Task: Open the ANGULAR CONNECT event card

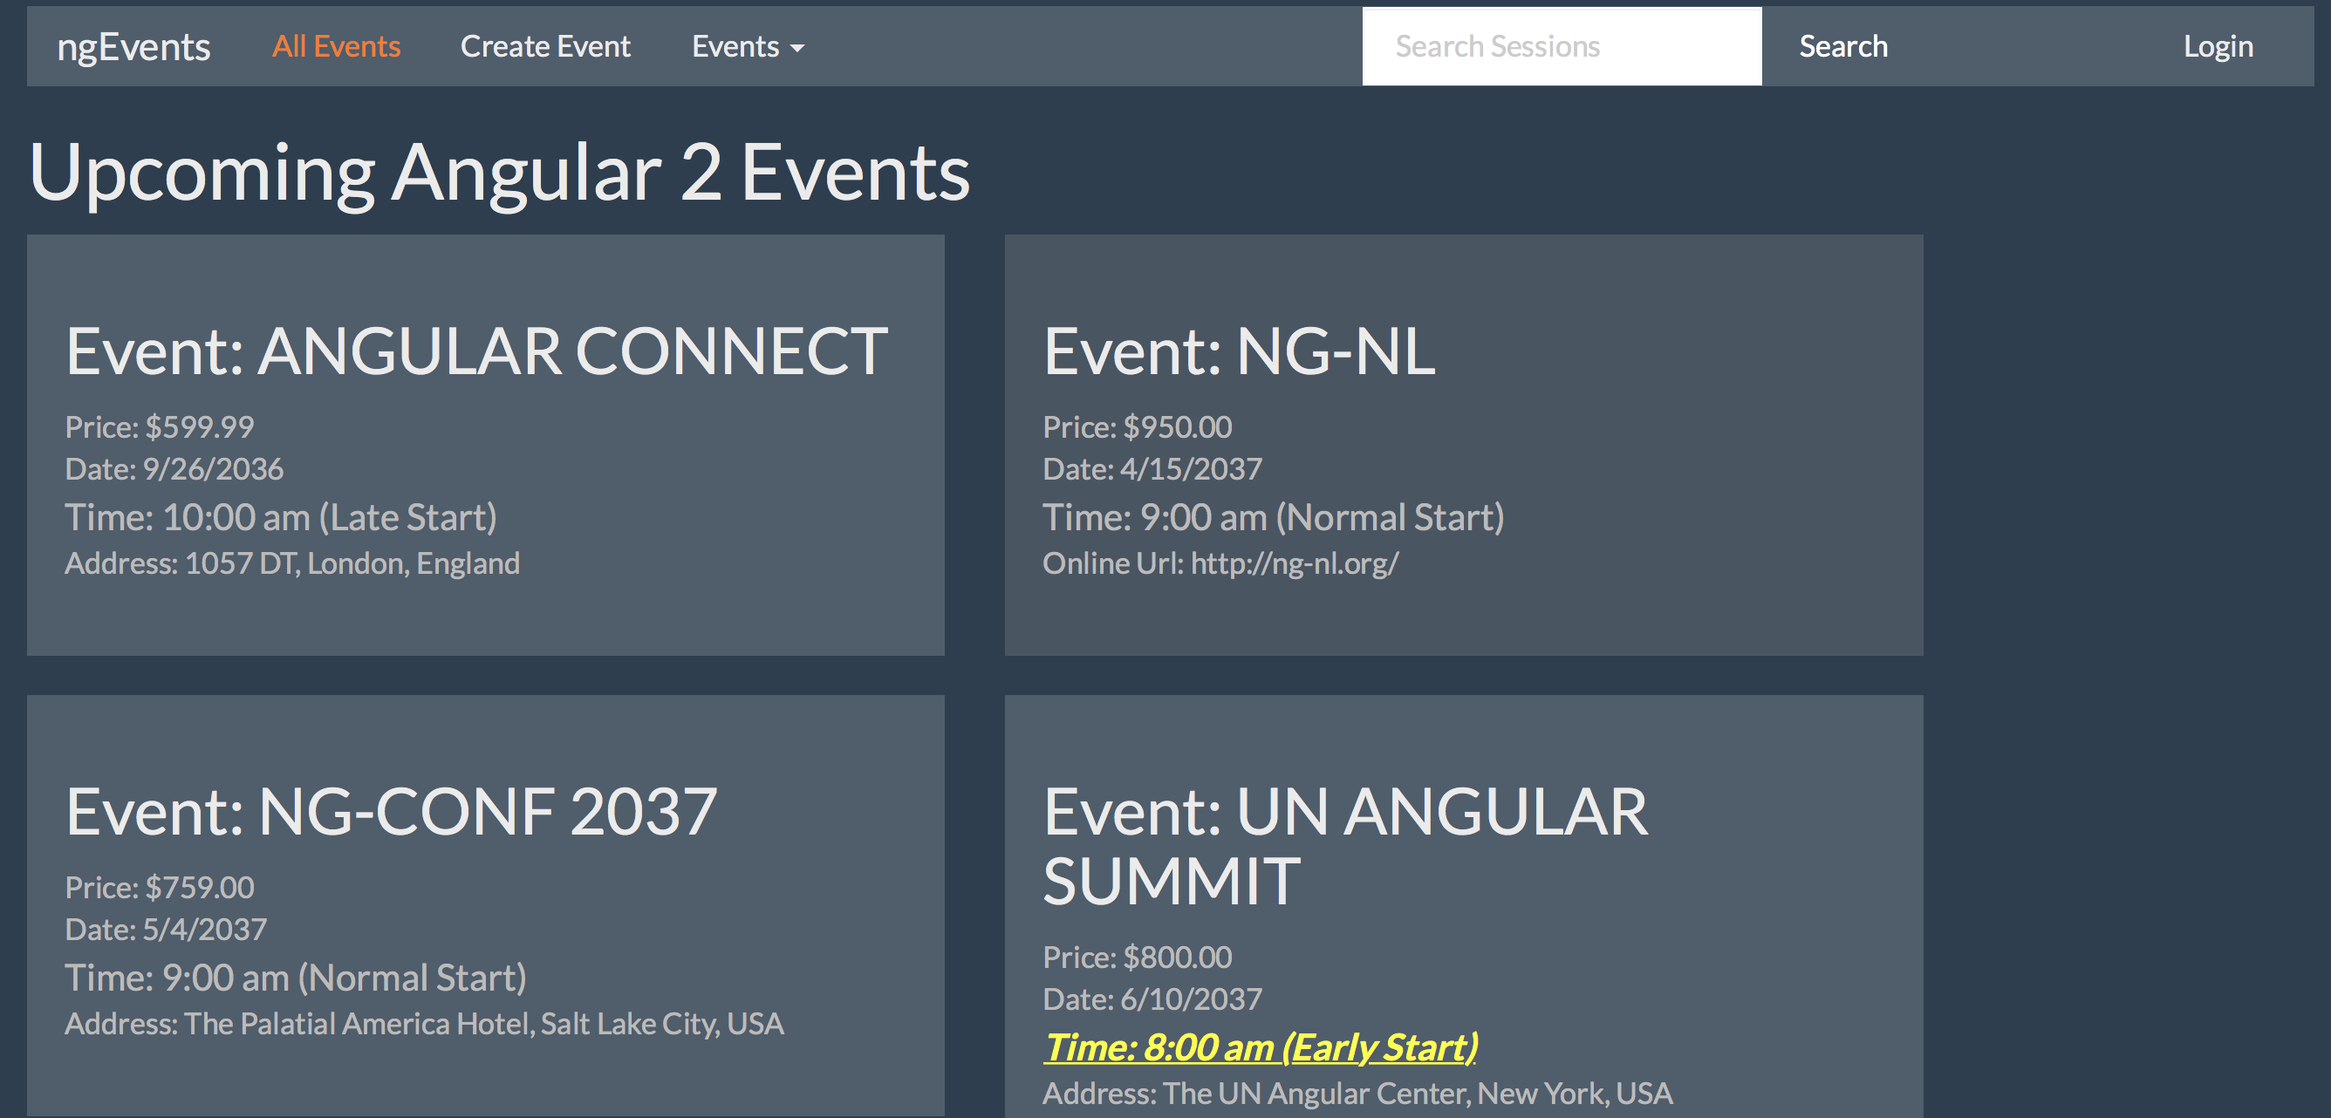Action: [x=486, y=445]
